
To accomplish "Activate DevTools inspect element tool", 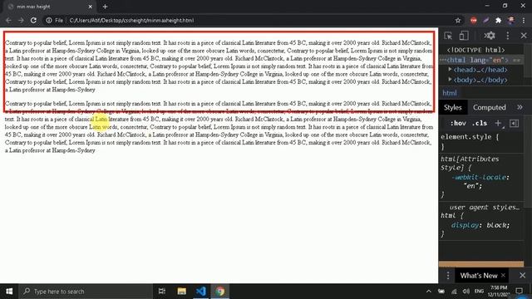I will coord(448,36).
